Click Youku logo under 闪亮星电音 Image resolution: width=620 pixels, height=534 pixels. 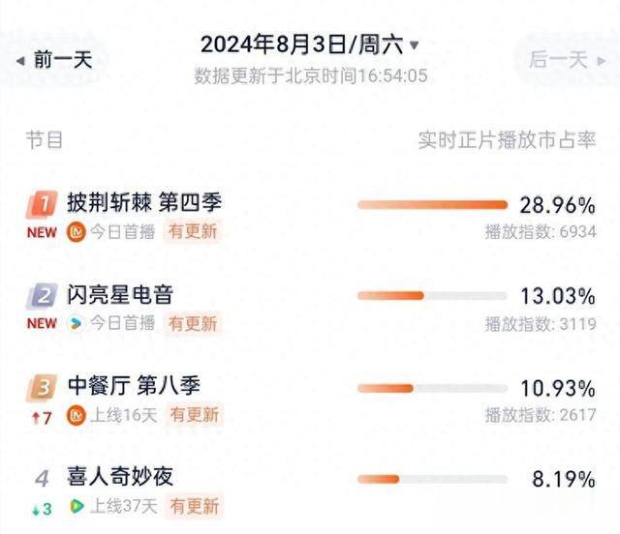pyautogui.click(x=76, y=323)
